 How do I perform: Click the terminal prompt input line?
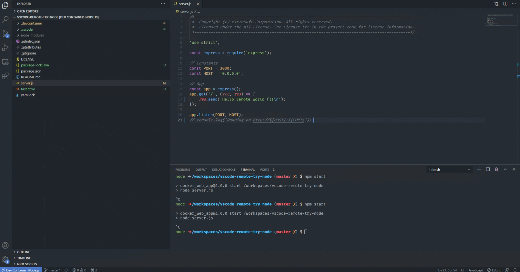point(241,232)
